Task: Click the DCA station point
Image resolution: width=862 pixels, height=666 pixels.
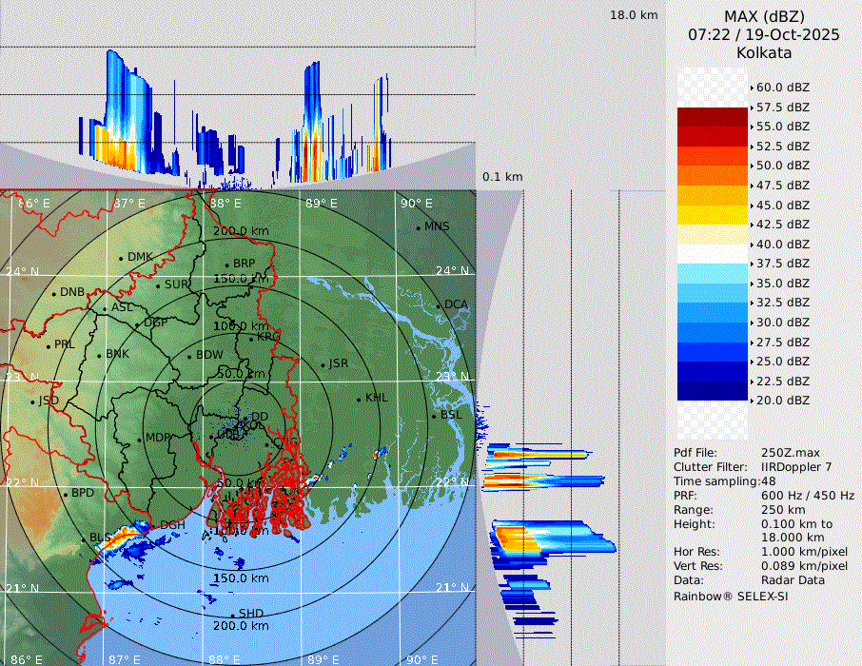Action: 438,305
